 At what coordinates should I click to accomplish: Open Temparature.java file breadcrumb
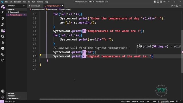coord(37,9)
